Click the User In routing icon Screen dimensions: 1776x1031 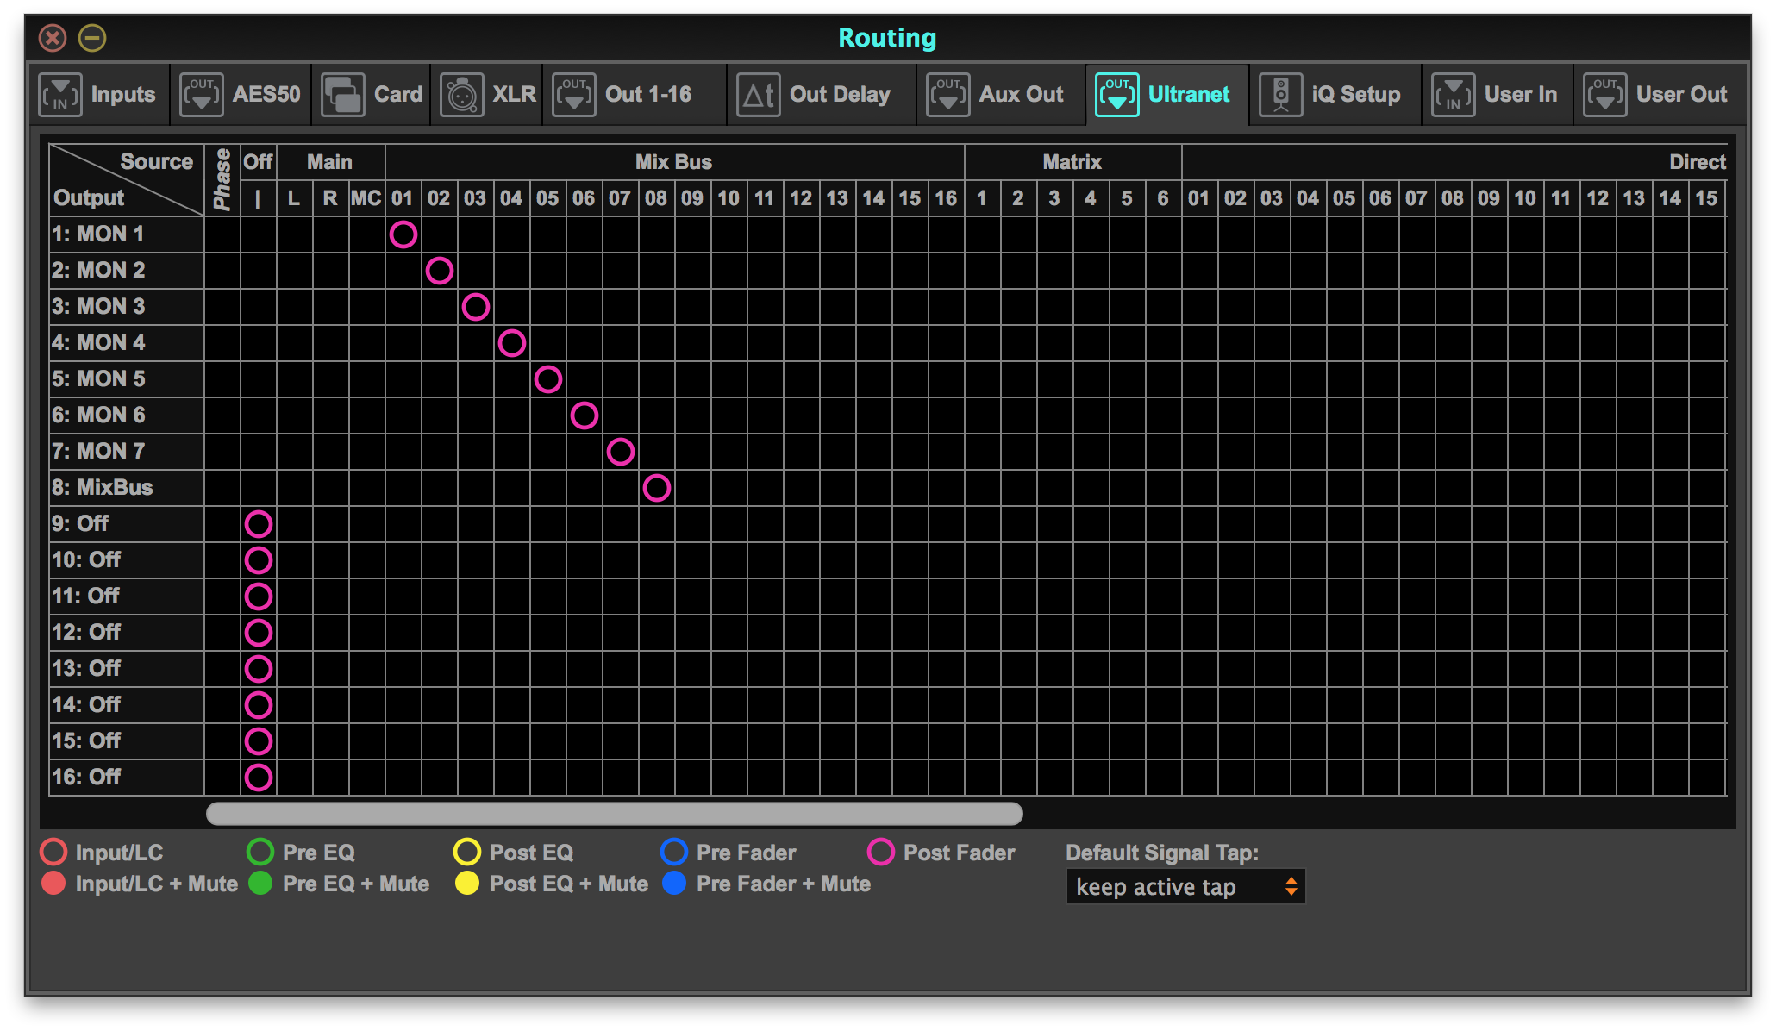1453,95
